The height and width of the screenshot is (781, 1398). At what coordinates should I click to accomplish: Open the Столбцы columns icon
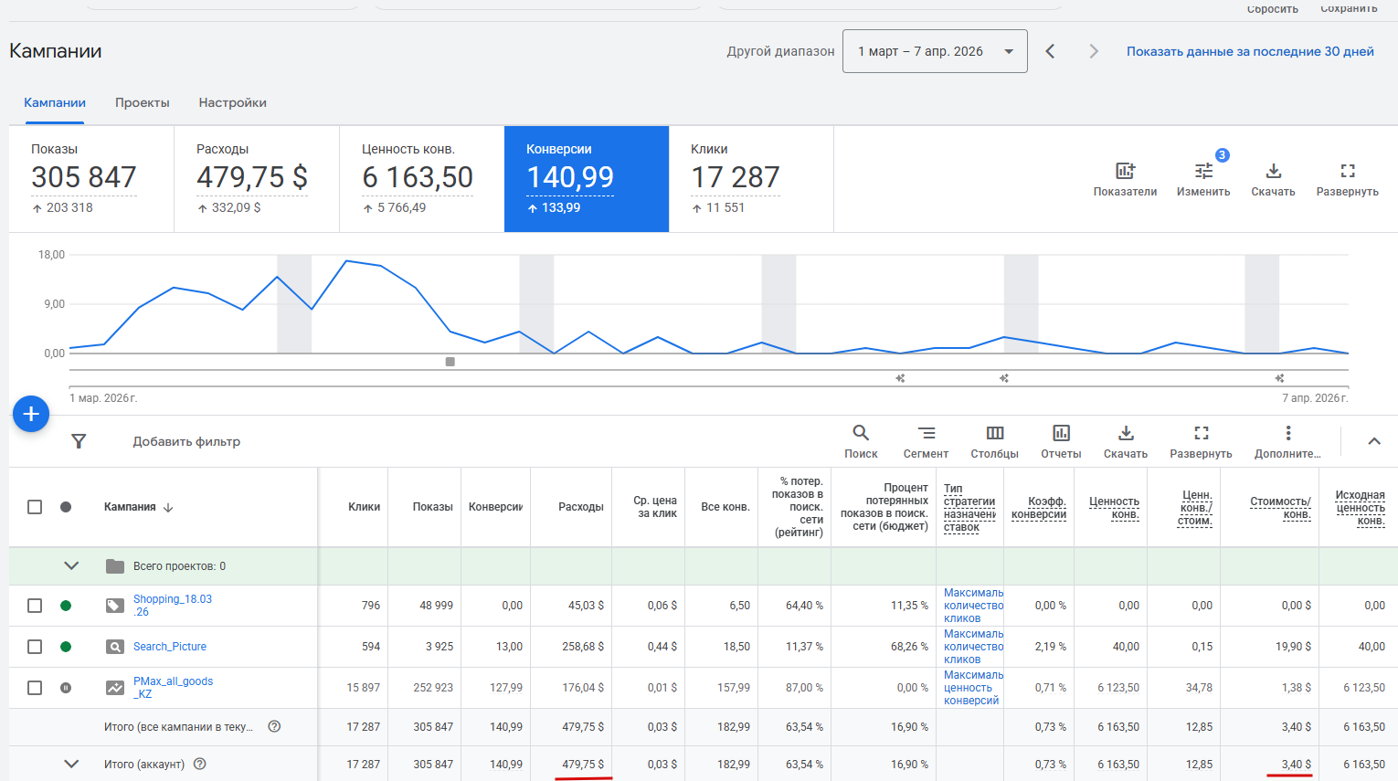click(995, 433)
